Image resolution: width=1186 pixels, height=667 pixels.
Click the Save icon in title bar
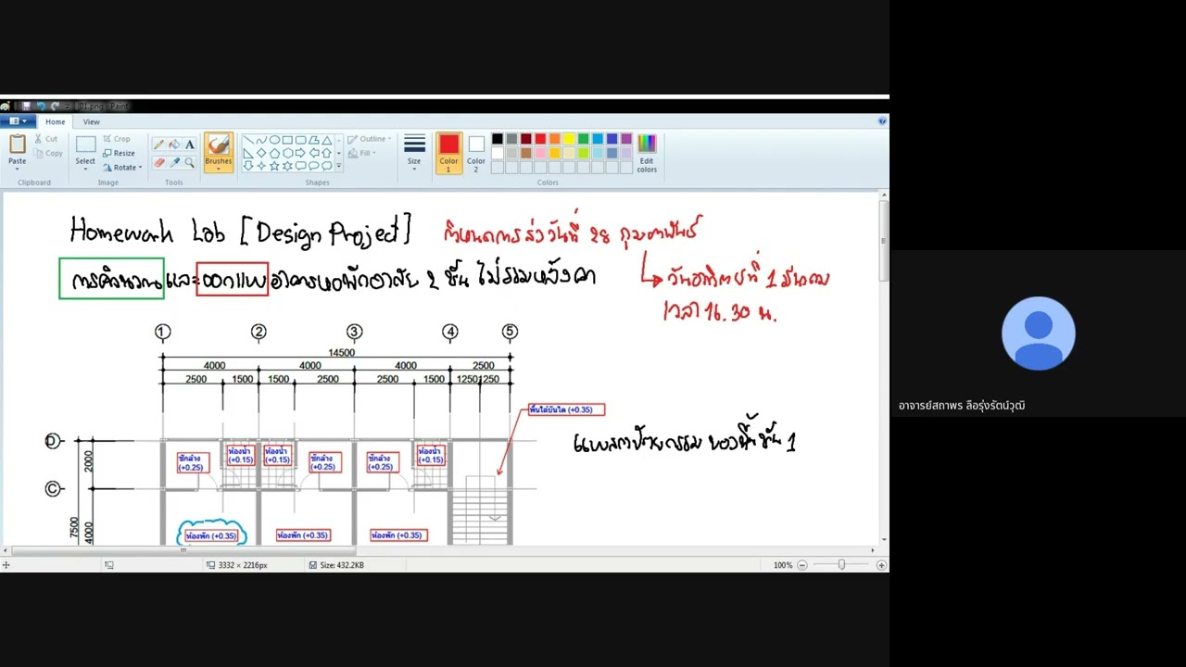coord(26,107)
